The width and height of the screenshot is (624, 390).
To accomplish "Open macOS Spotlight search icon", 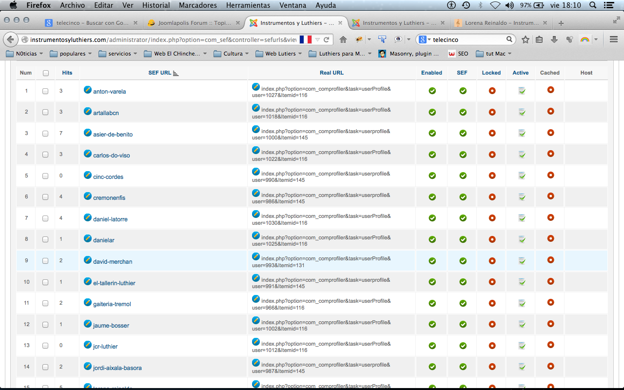I will pos(593,5).
